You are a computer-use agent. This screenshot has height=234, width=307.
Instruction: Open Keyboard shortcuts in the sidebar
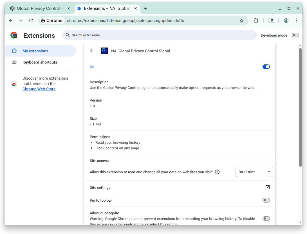click(40, 62)
